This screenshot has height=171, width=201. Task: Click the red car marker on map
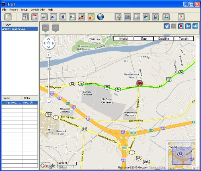click(x=139, y=83)
